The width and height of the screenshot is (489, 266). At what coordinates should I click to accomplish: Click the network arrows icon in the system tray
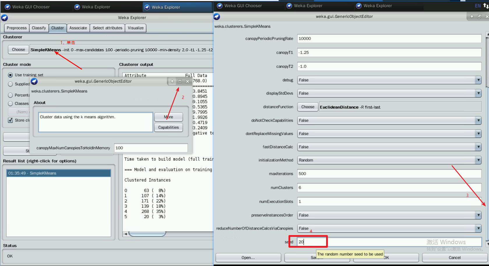pyautogui.click(x=486, y=6)
